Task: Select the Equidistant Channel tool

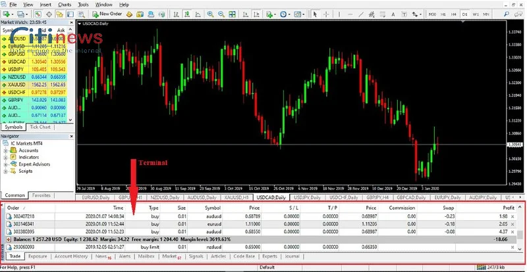Action: point(372,14)
